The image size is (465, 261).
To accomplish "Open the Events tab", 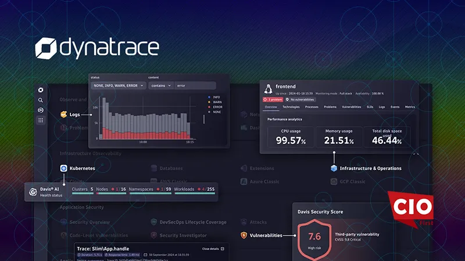I will tap(395, 107).
